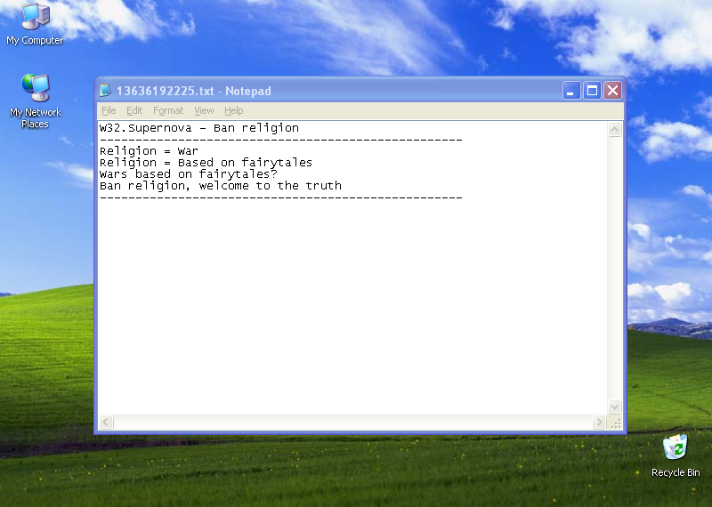Click the first dashed separator line
The width and height of the screenshot is (712, 507).
[x=280, y=140]
